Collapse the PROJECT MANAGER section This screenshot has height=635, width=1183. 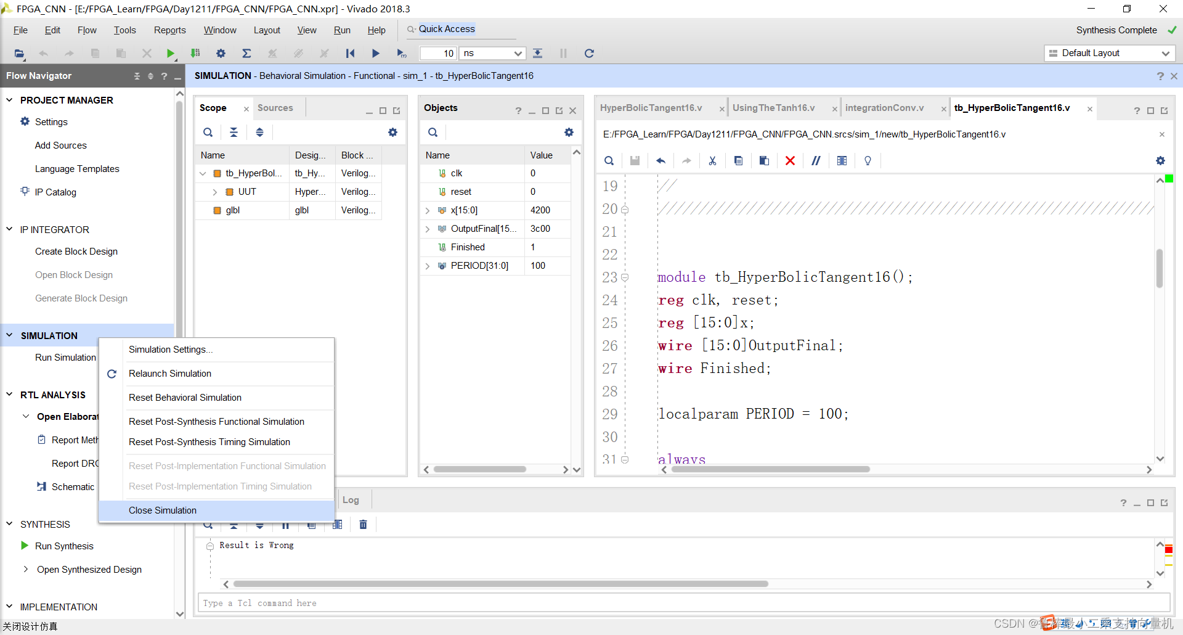point(10,100)
